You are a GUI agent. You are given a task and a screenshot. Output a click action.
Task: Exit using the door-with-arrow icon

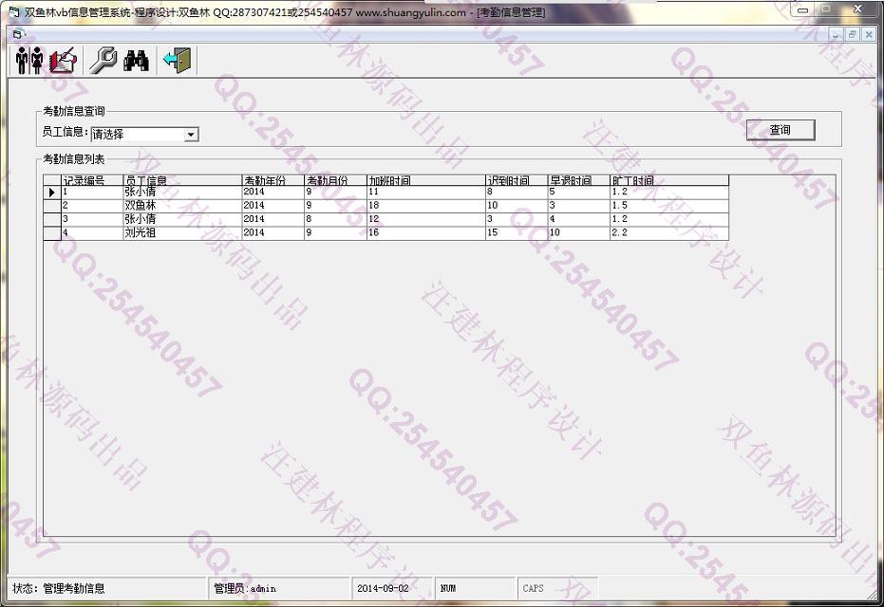[x=178, y=60]
